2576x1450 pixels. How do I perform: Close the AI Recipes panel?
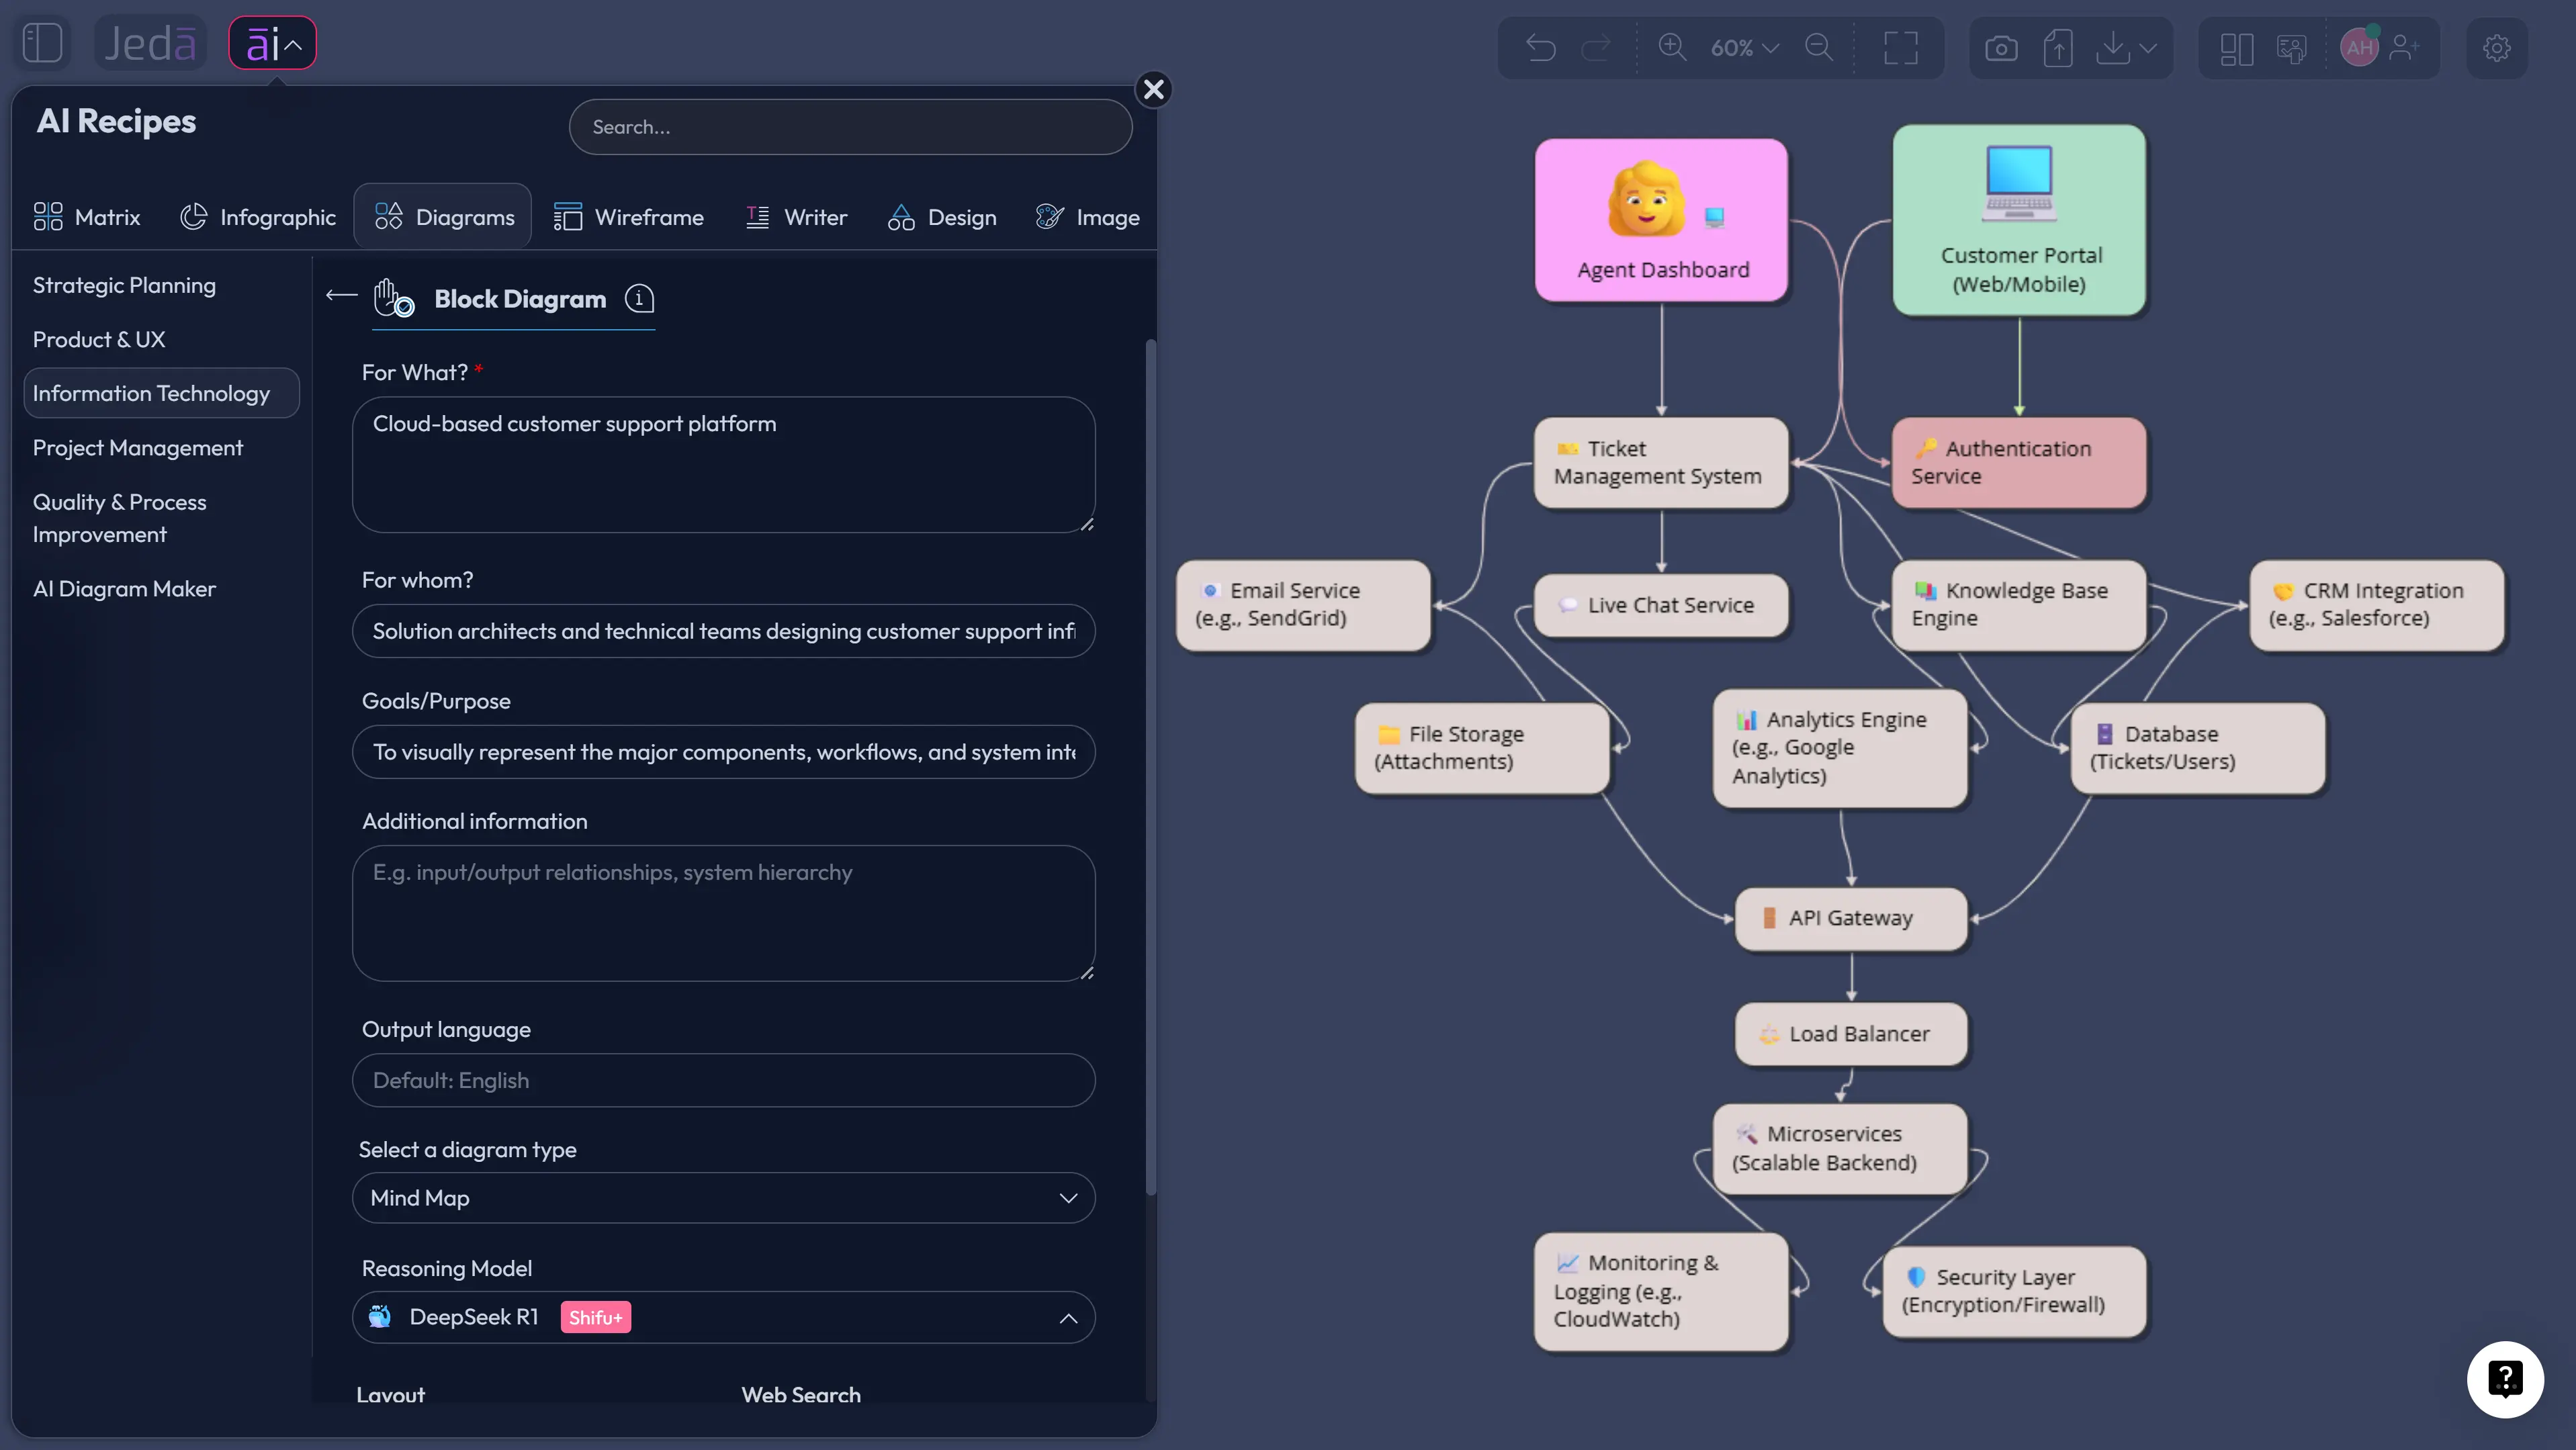pos(1153,89)
